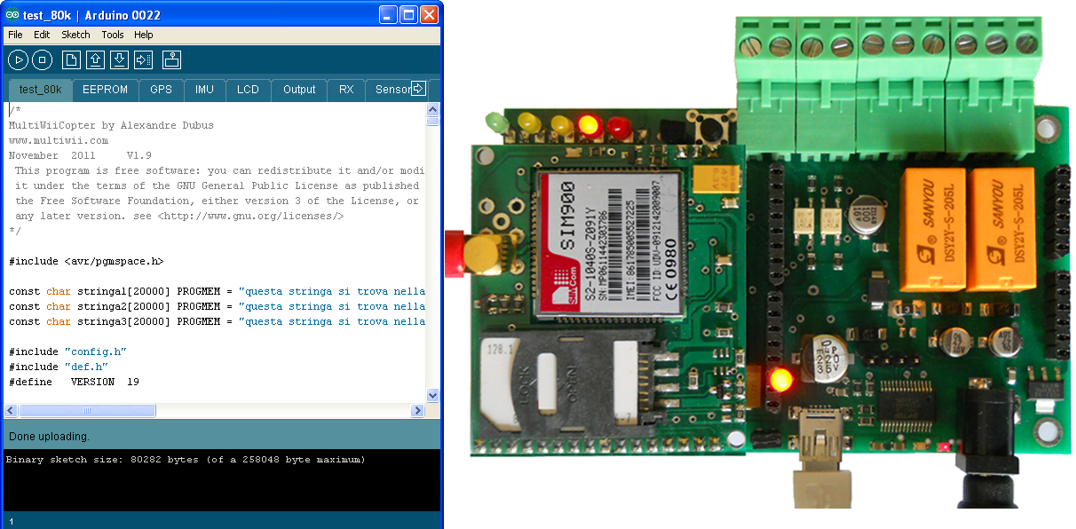Open the Tools menu
The height and width of the screenshot is (529, 1076).
click(113, 35)
